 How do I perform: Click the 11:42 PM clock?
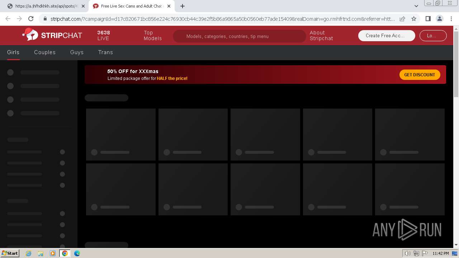441,253
